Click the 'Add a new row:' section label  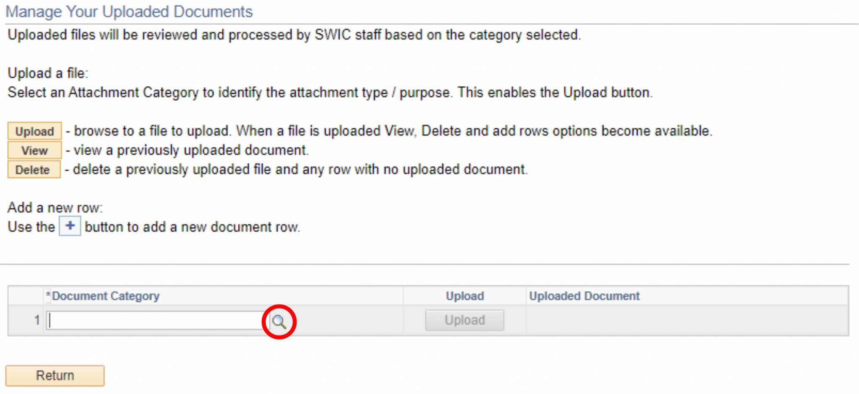coord(55,208)
